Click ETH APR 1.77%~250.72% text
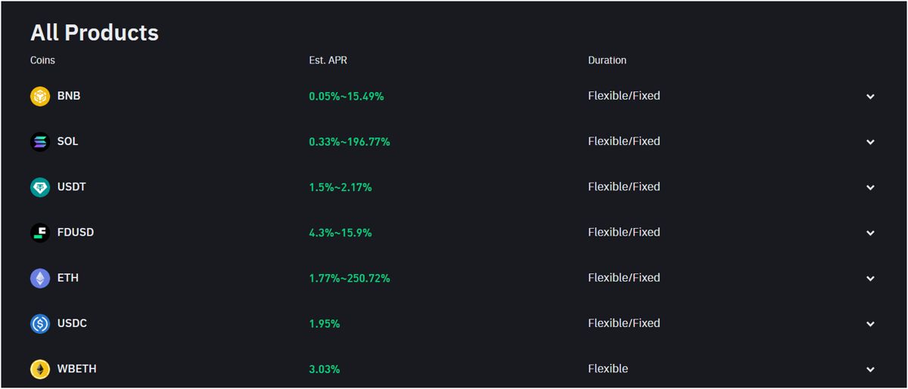The image size is (908, 389). [x=350, y=278]
